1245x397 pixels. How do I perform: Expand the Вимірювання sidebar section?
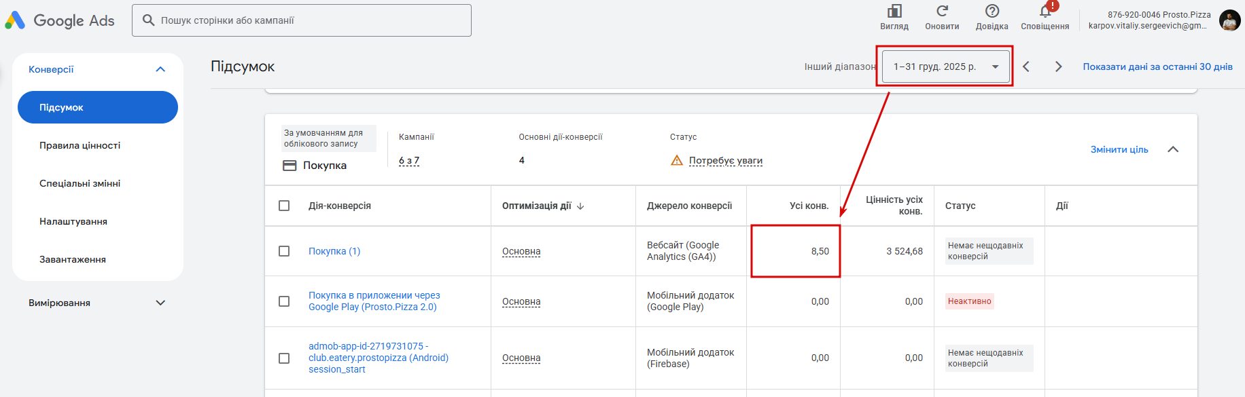[x=160, y=303]
